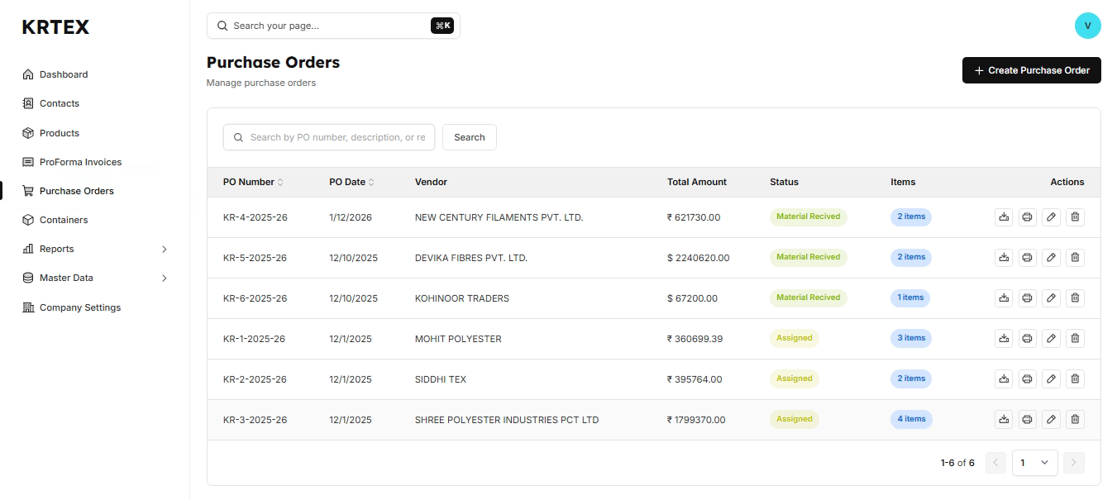Click the Material Recived status badge for KR-6-2025-26
Screen dimensions: 1117x500
coord(808,298)
